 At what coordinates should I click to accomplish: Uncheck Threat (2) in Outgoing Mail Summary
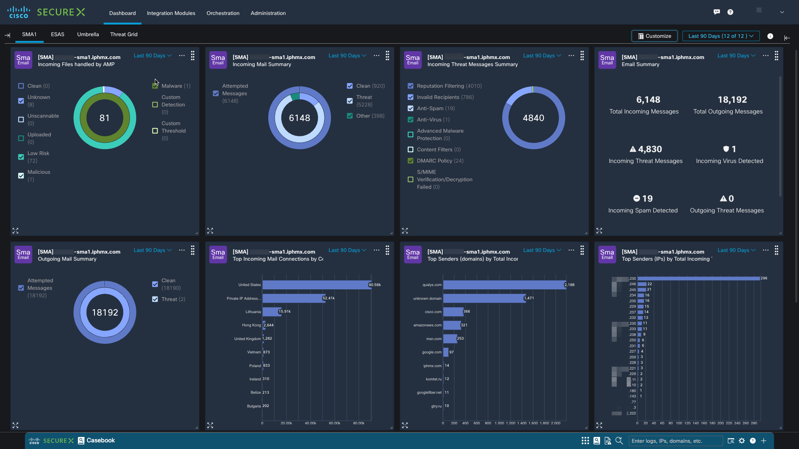click(x=154, y=299)
